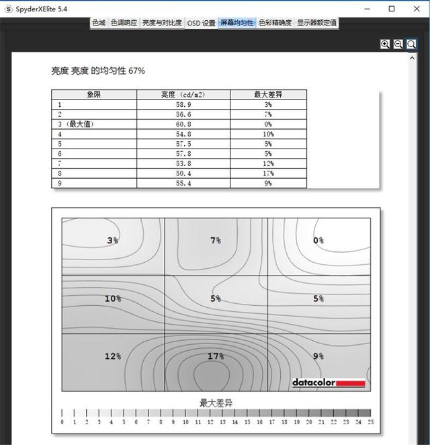This screenshot has width=430, height=445.
Task: Click the 10% quadrant in the contour map
Action: point(113,305)
